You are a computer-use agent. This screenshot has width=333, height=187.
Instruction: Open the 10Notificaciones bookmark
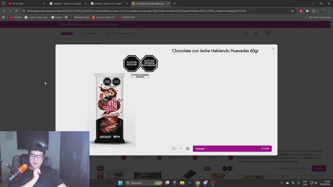coord(80,17)
